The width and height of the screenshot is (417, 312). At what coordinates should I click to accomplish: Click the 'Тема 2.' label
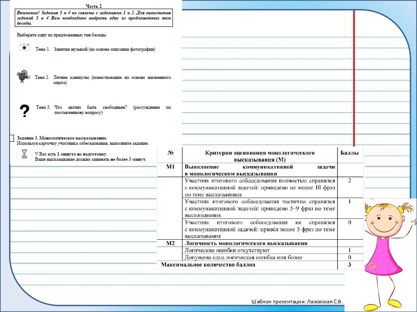pos(42,78)
